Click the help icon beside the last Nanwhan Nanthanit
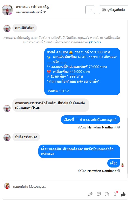The image size is (128, 201). [119, 171]
